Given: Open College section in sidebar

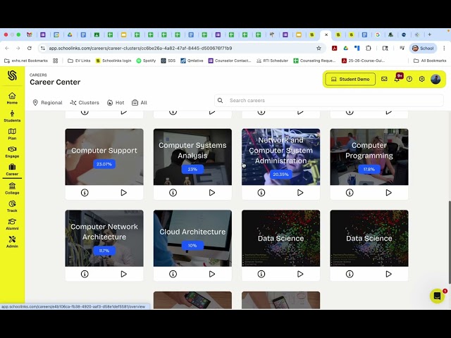Looking at the screenshot, I should point(12,189).
